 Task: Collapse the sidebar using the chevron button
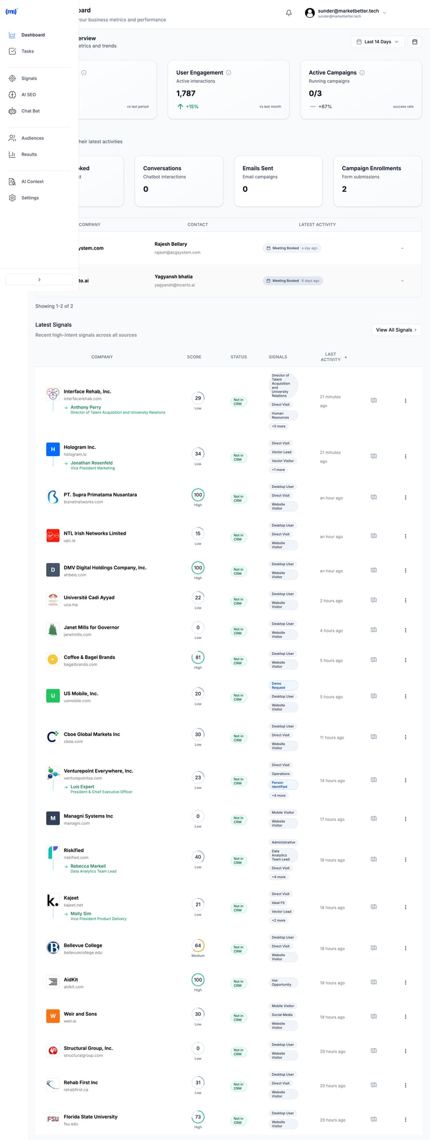pos(39,279)
